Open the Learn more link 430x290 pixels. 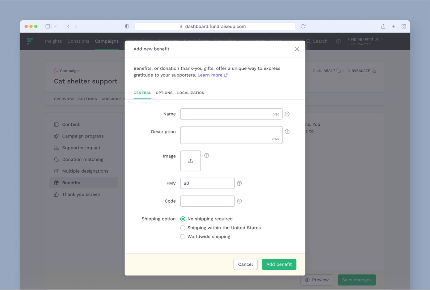click(210, 75)
